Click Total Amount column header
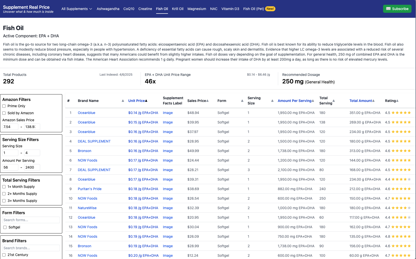Image resolution: width=416 pixels, height=259 pixels. click(361, 101)
